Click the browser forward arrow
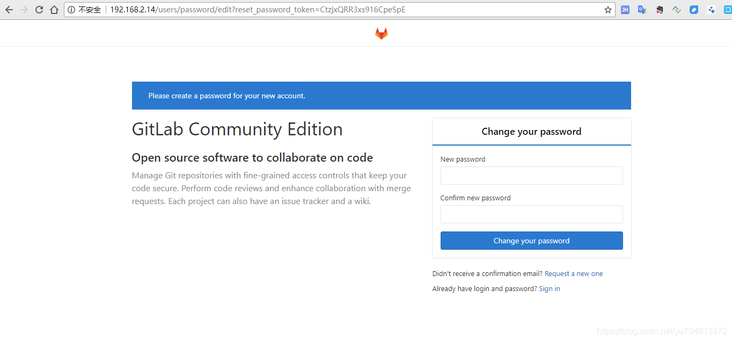 (x=24, y=10)
